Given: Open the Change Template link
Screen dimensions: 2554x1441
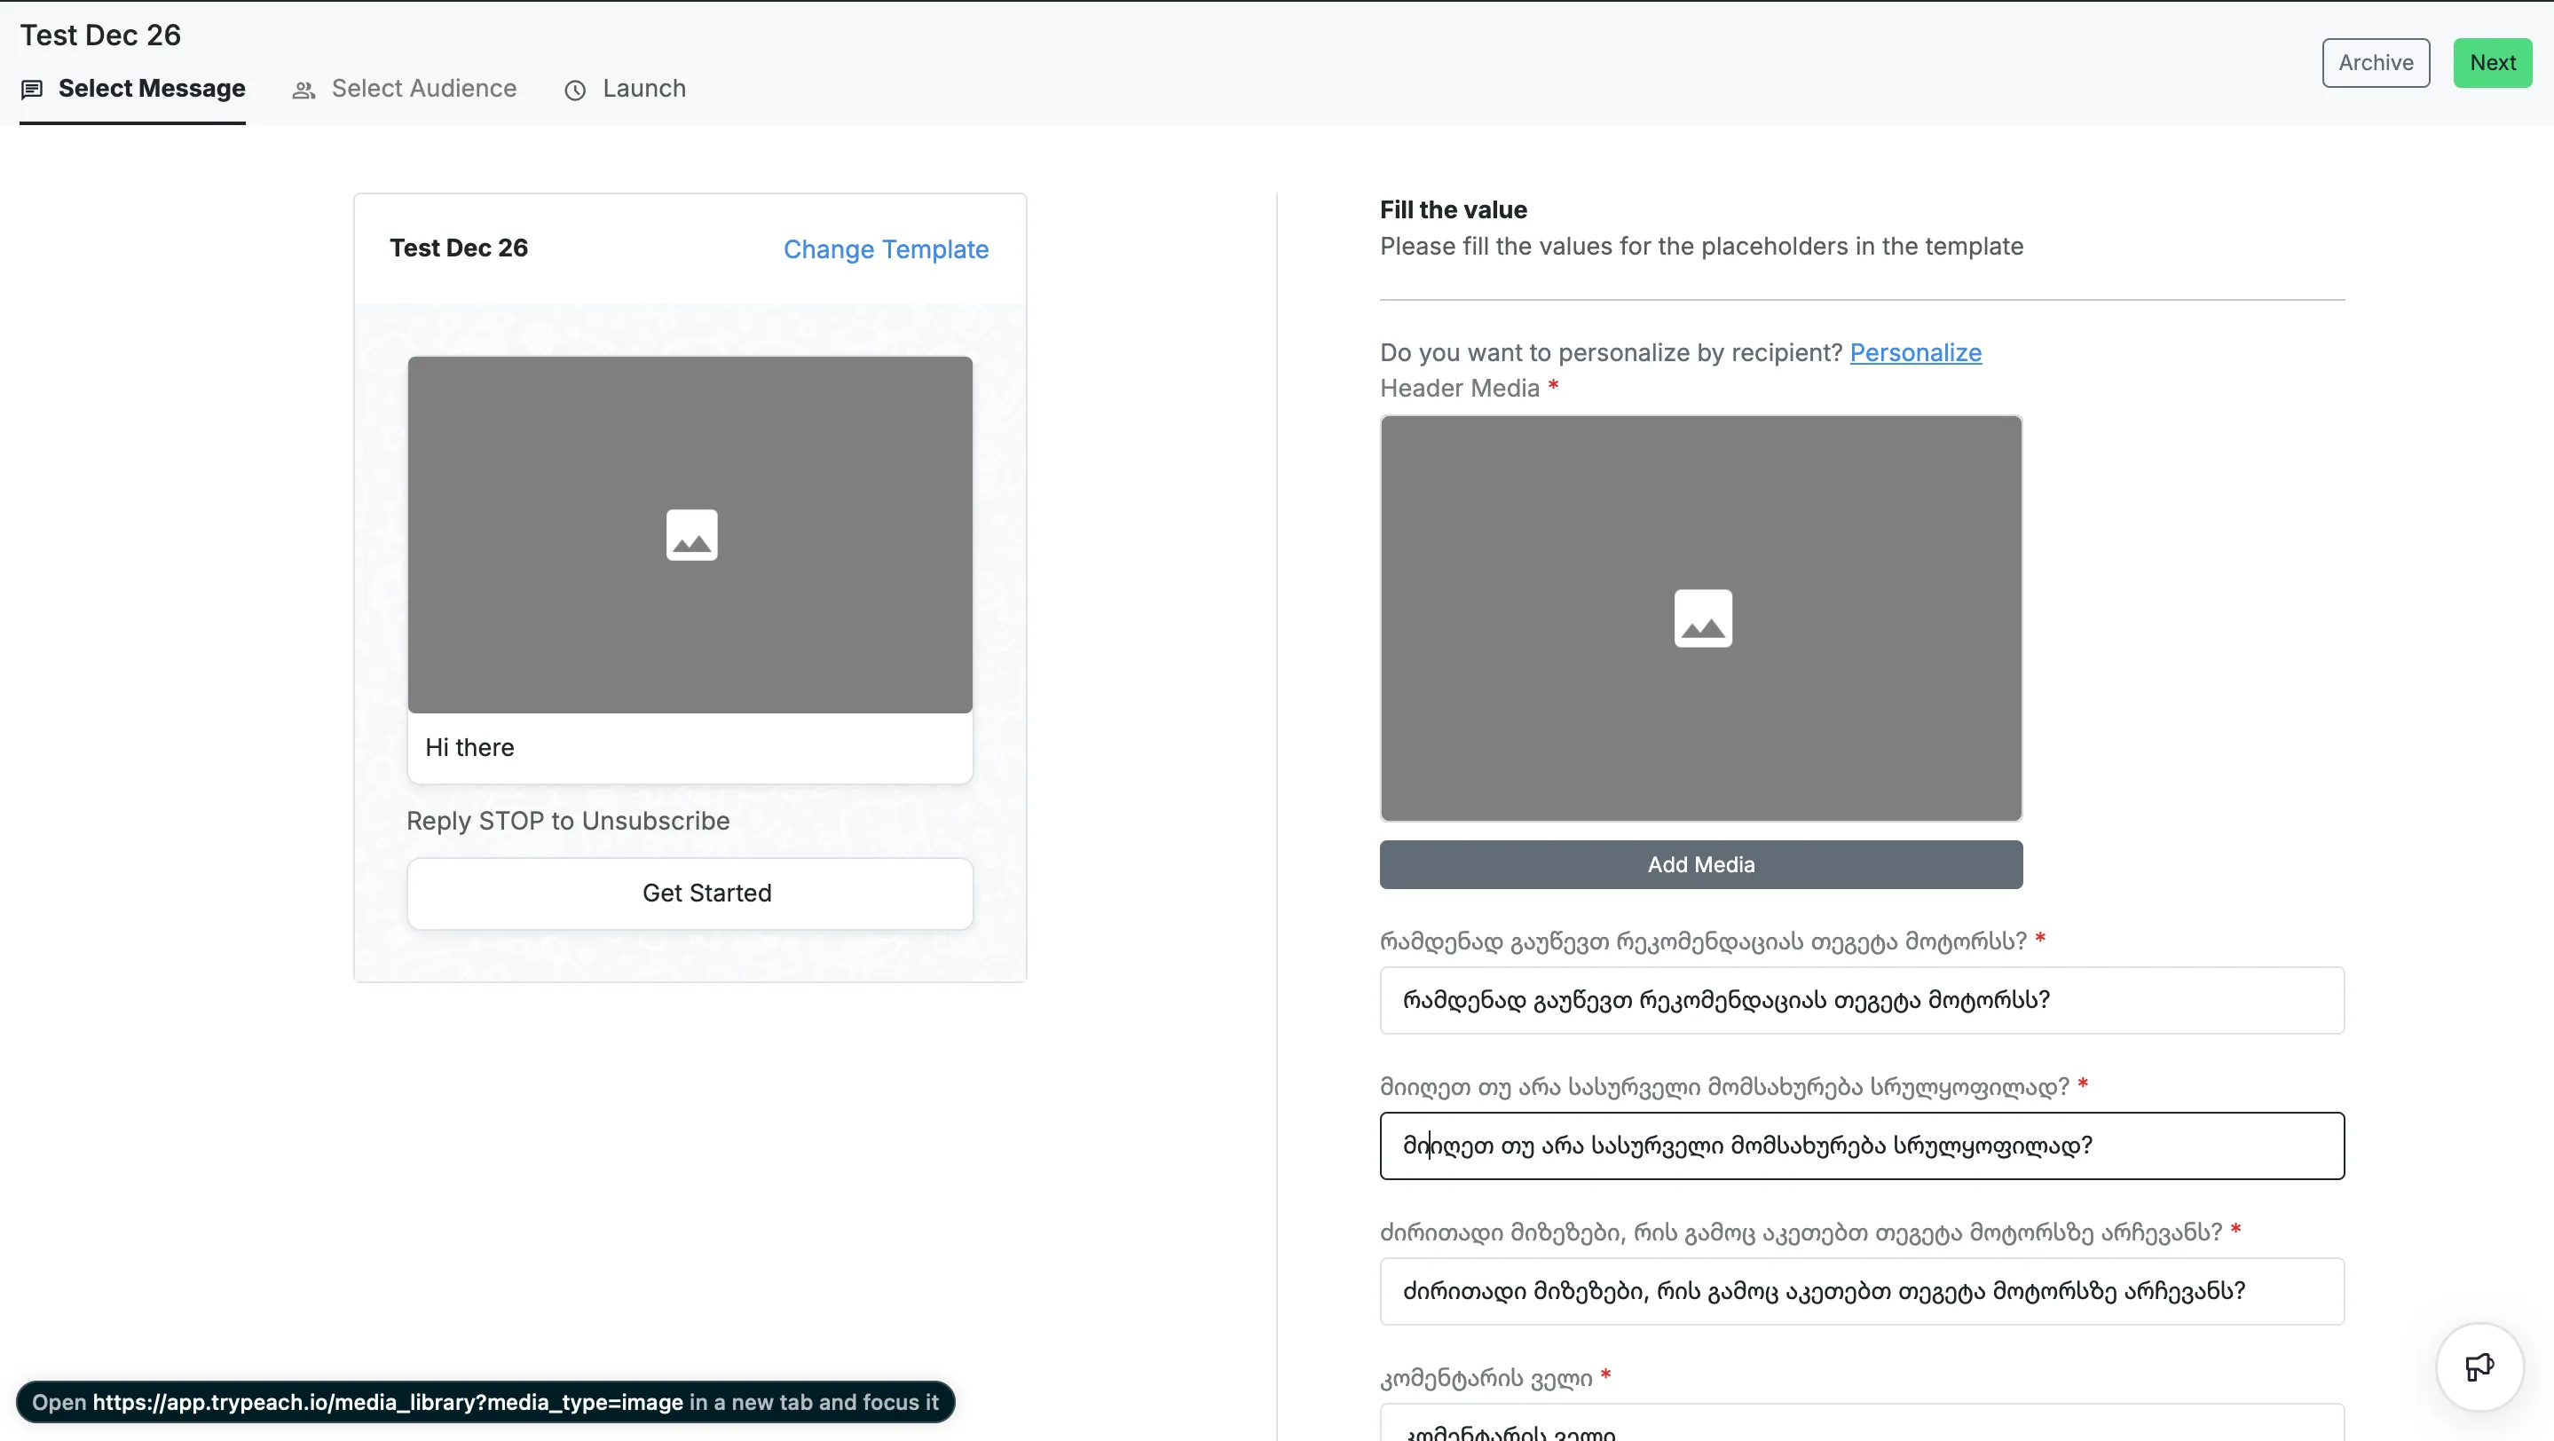Looking at the screenshot, I should (x=886, y=248).
